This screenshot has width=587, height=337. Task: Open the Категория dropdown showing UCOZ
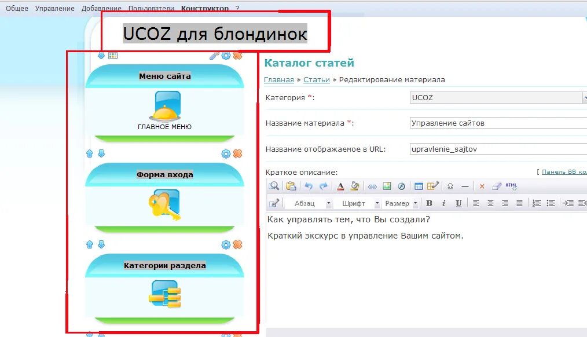coord(498,97)
